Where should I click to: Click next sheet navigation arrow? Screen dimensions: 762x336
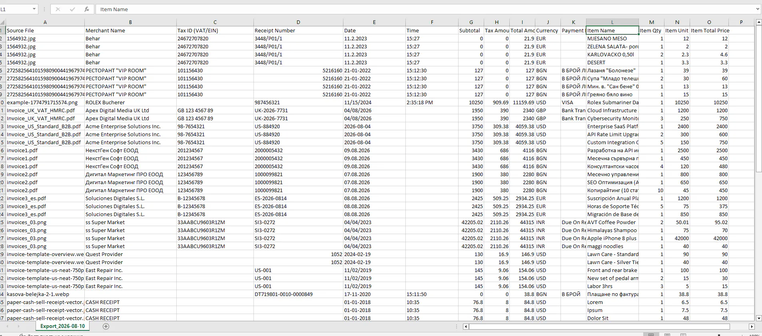point(18,326)
